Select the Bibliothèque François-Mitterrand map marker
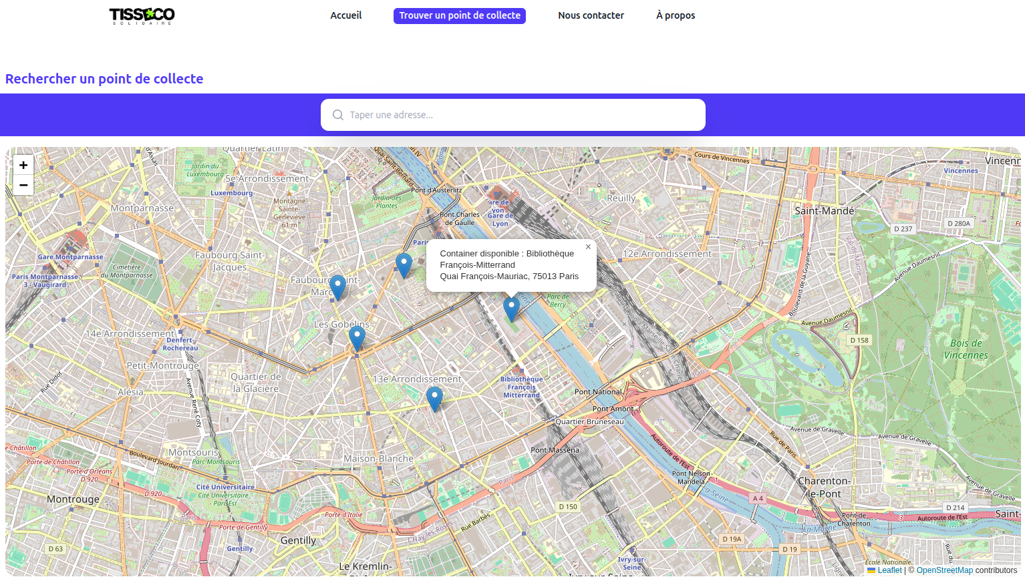This screenshot has height=581, width=1025. 511,306
